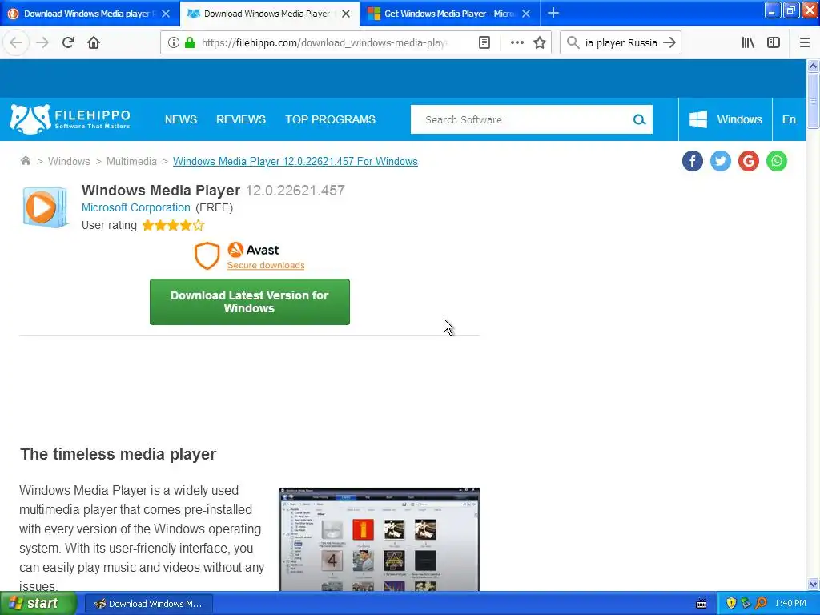
Task: Click the page scrollbar down arrow
Action: tap(813, 584)
